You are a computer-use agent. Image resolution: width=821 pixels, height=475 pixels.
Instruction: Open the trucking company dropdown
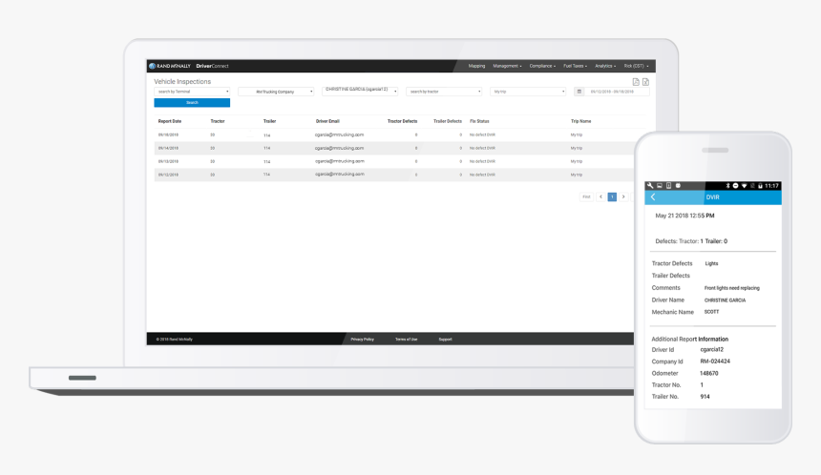click(276, 92)
